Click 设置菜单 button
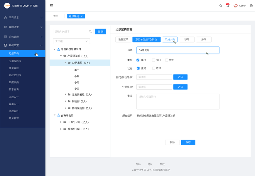 click(123, 40)
